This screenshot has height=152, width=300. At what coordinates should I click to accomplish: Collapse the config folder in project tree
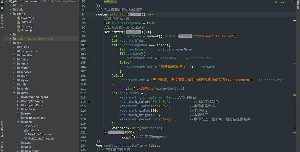[10, 13]
